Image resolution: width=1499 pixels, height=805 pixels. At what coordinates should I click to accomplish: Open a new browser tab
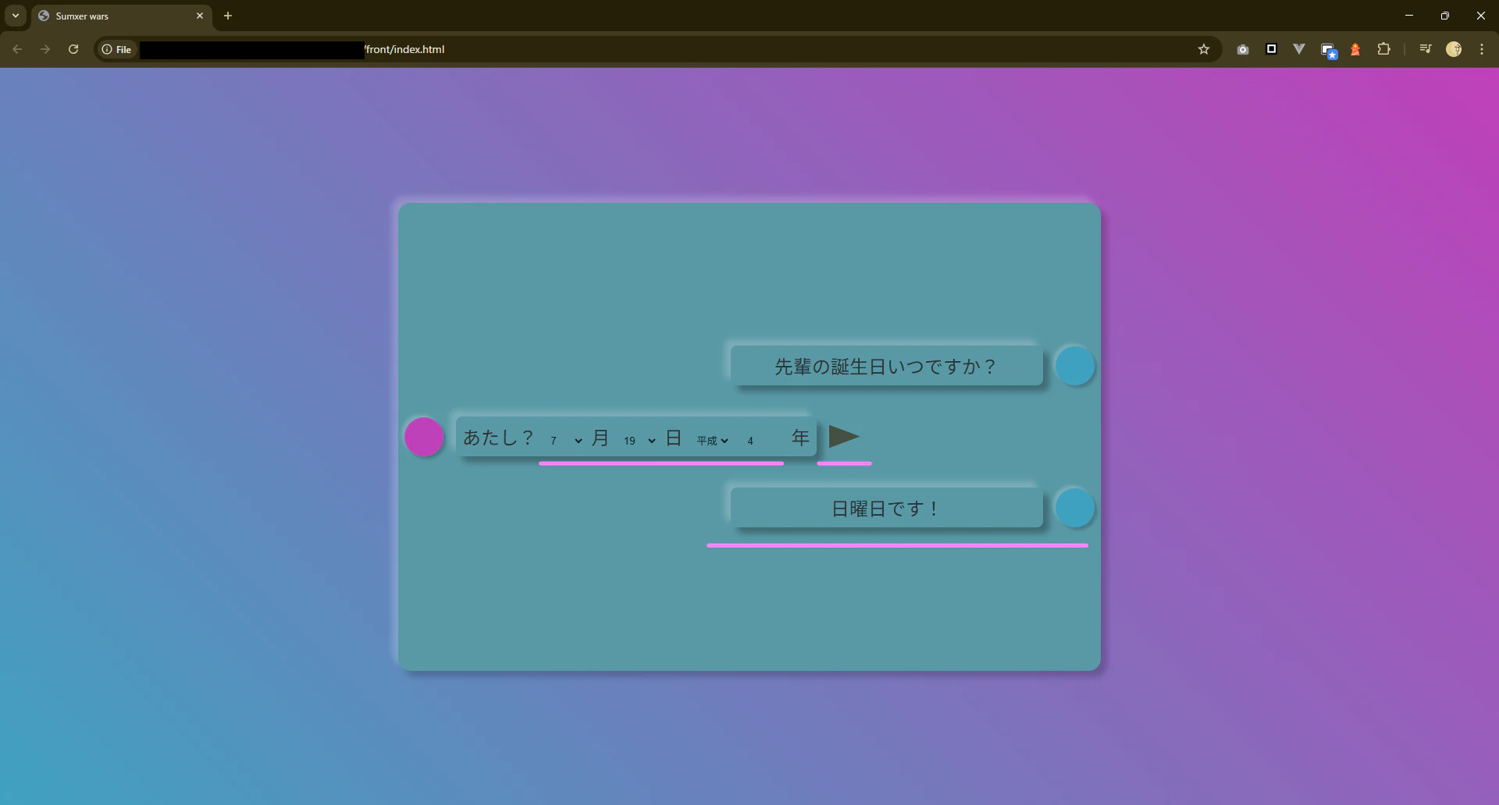[x=228, y=16]
